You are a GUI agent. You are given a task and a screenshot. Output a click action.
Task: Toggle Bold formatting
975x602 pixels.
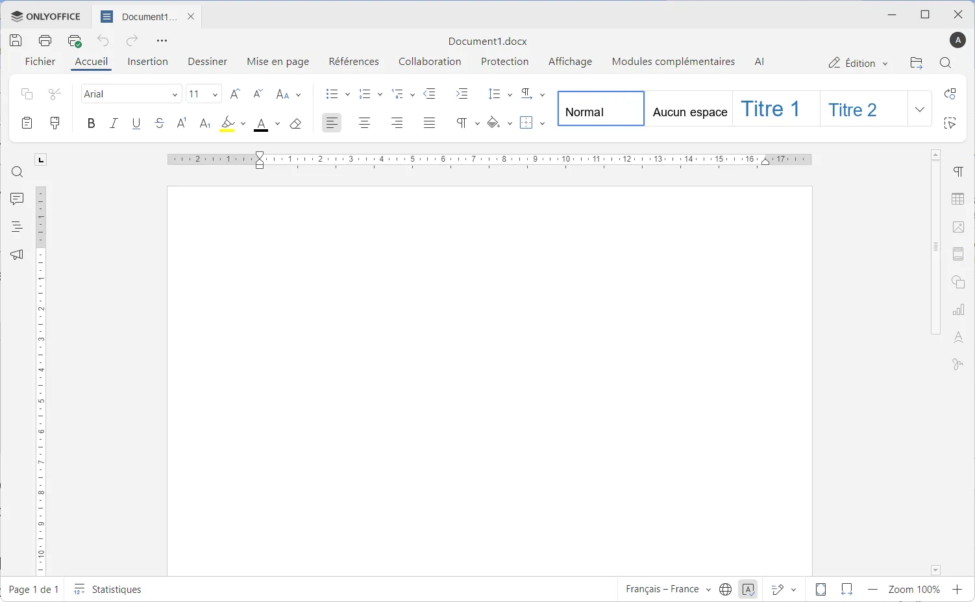[91, 123]
